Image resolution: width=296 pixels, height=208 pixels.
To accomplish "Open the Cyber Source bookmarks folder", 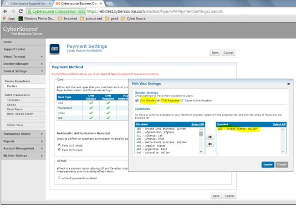I will pyautogui.click(x=133, y=19).
